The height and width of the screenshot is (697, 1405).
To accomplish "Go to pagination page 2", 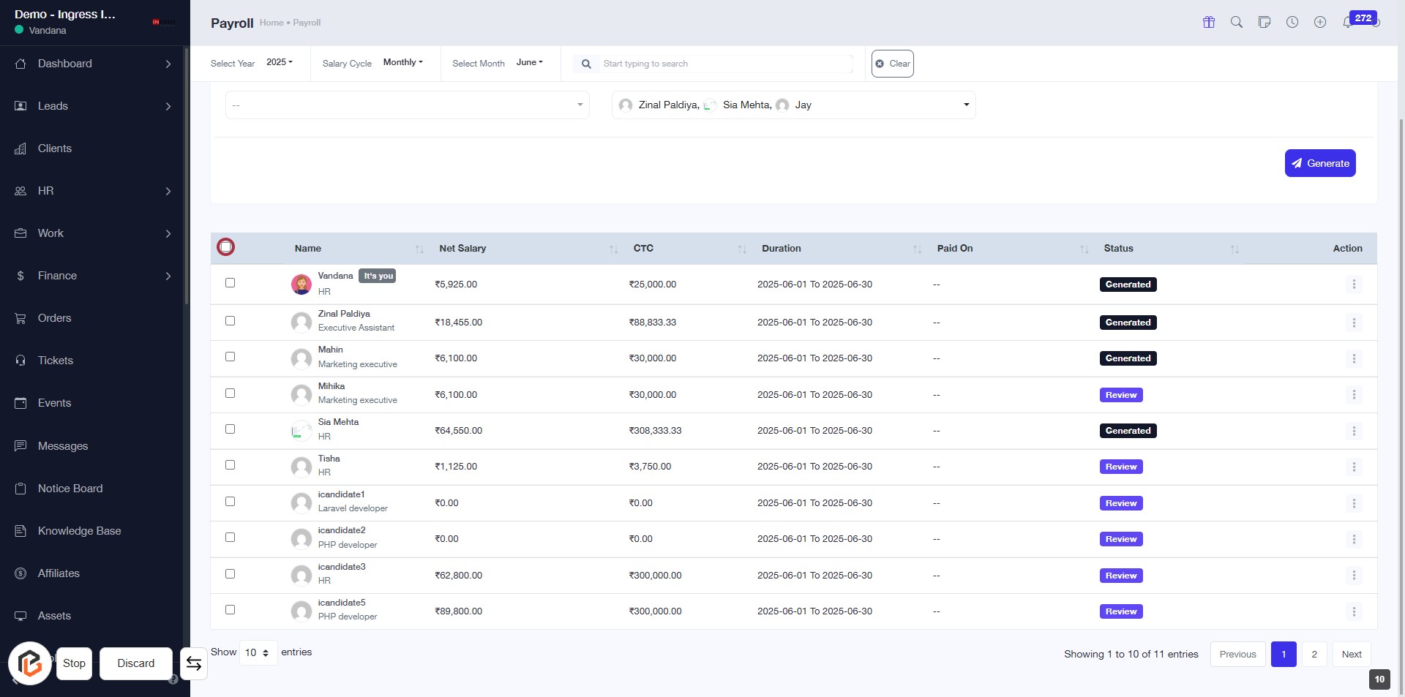I will point(1314,655).
